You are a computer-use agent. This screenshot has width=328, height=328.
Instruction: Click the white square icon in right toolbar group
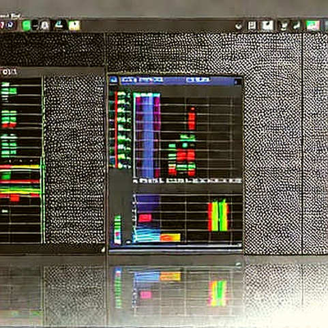pyautogui.click(x=252, y=25)
